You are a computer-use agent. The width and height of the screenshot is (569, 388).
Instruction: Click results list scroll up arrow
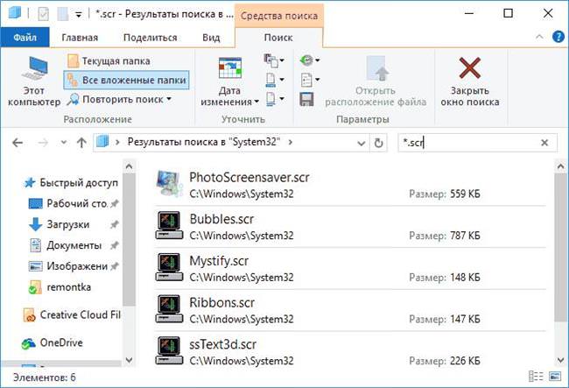point(560,166)
